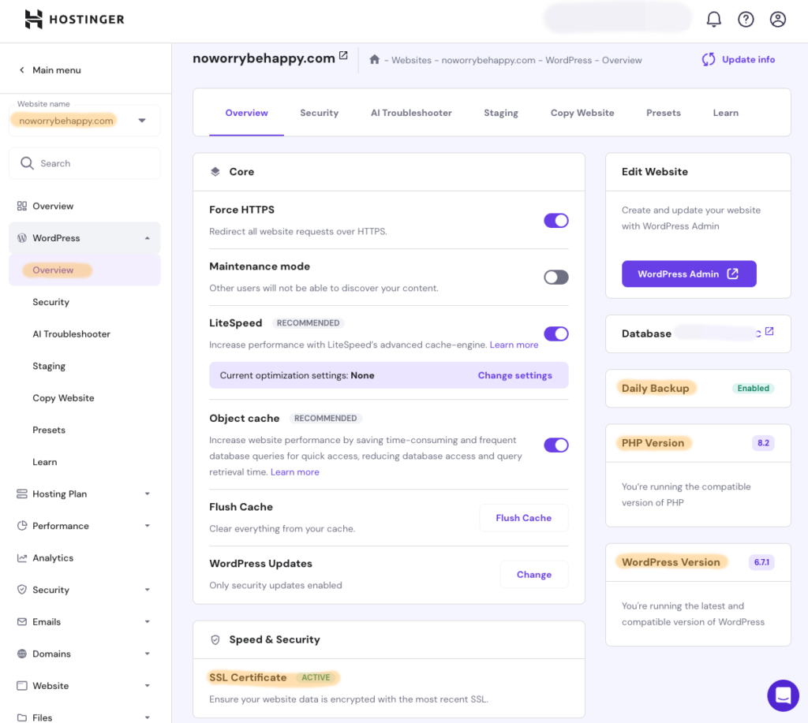Expand the Emails section
This screenshot has height=723, width=808.
(148, 621)
